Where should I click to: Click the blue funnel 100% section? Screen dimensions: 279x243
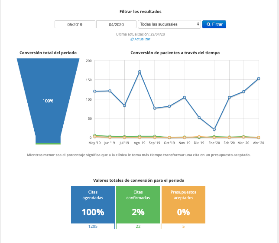[48, 101]
